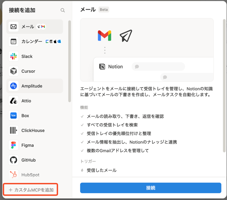227x200 pixels.
Task: Click the Apple icon beside カレンダー
Action: (55, 42)
